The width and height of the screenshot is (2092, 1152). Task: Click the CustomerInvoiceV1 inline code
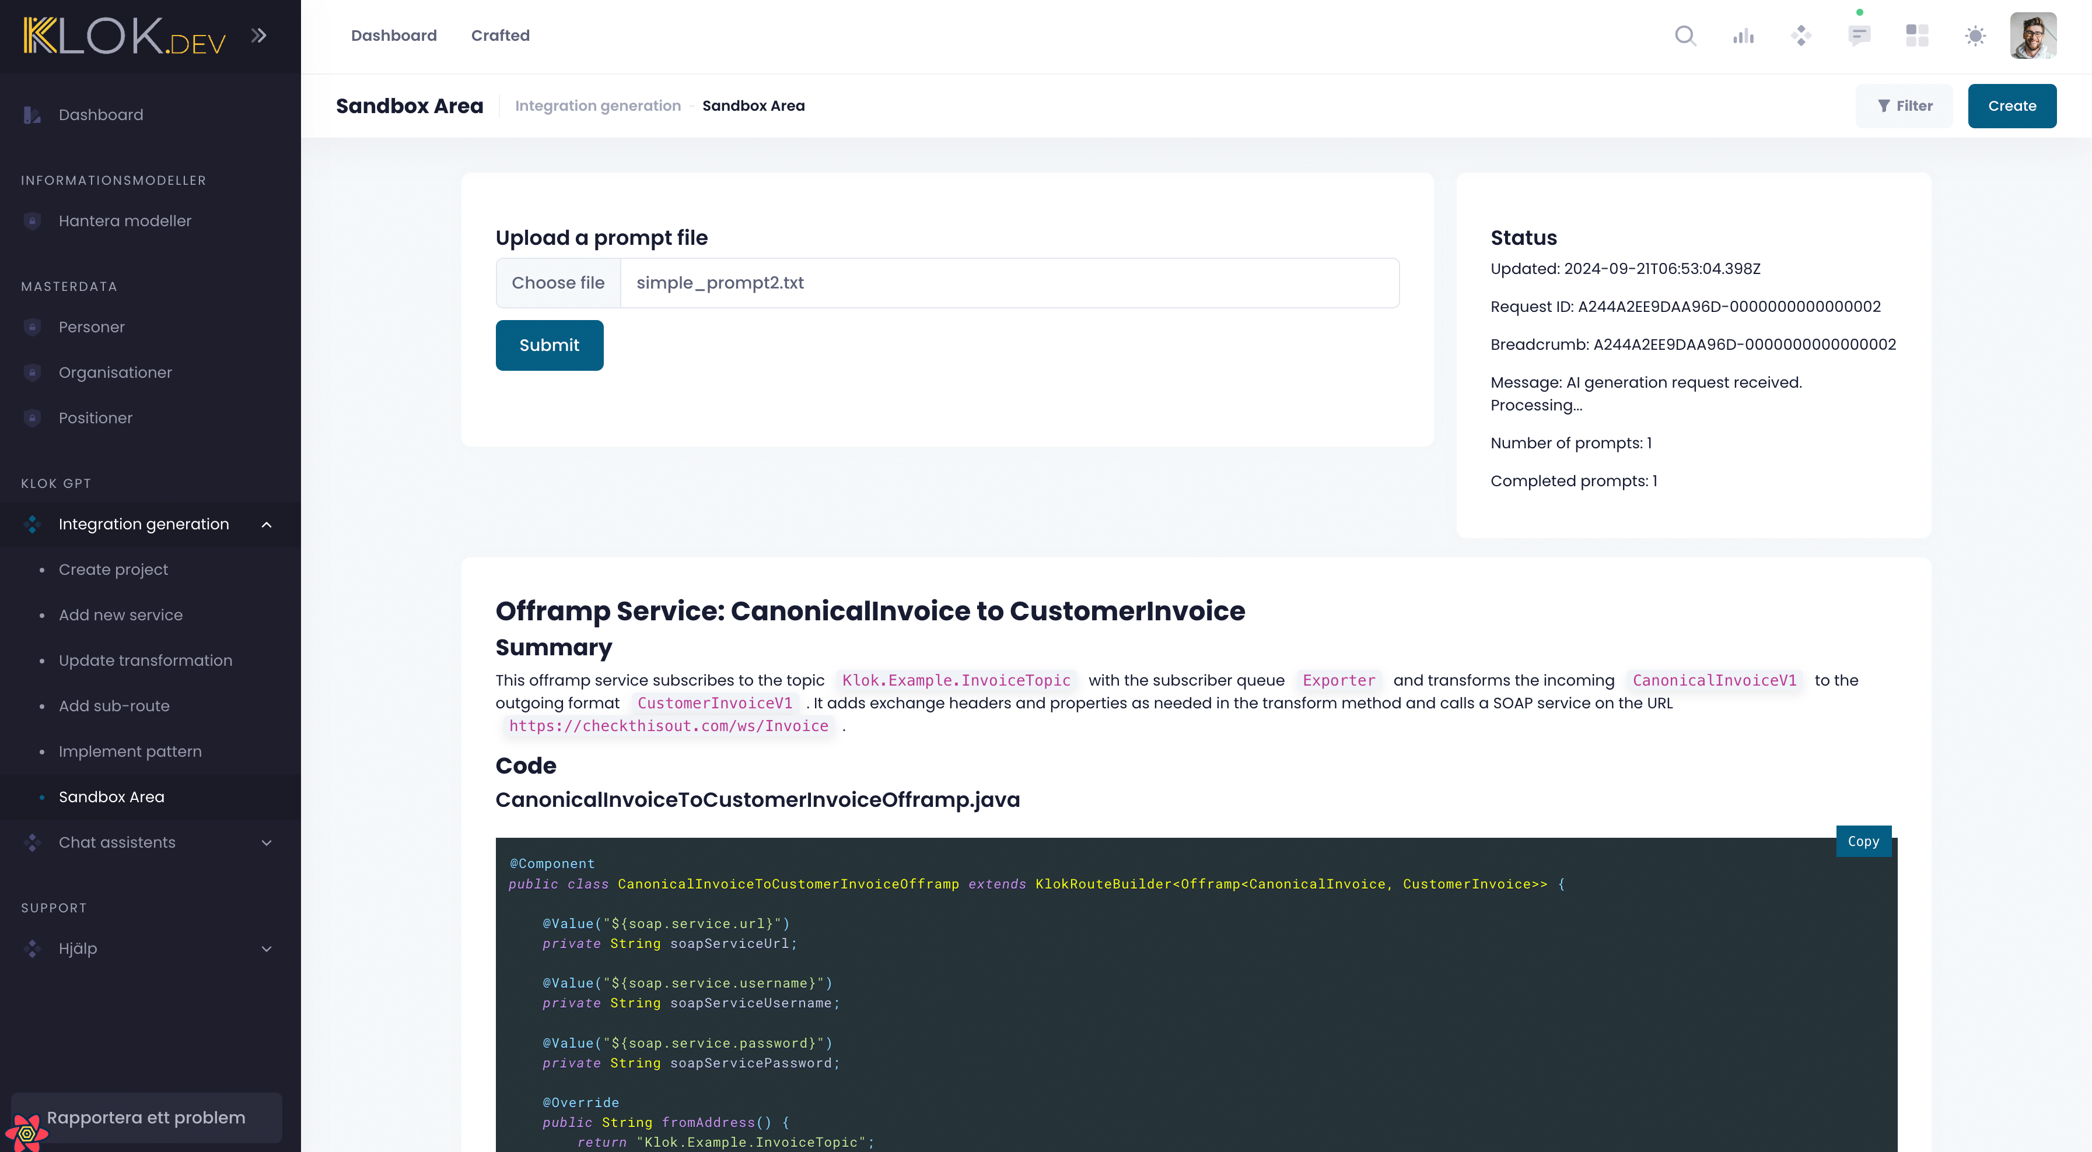(715, 703)
